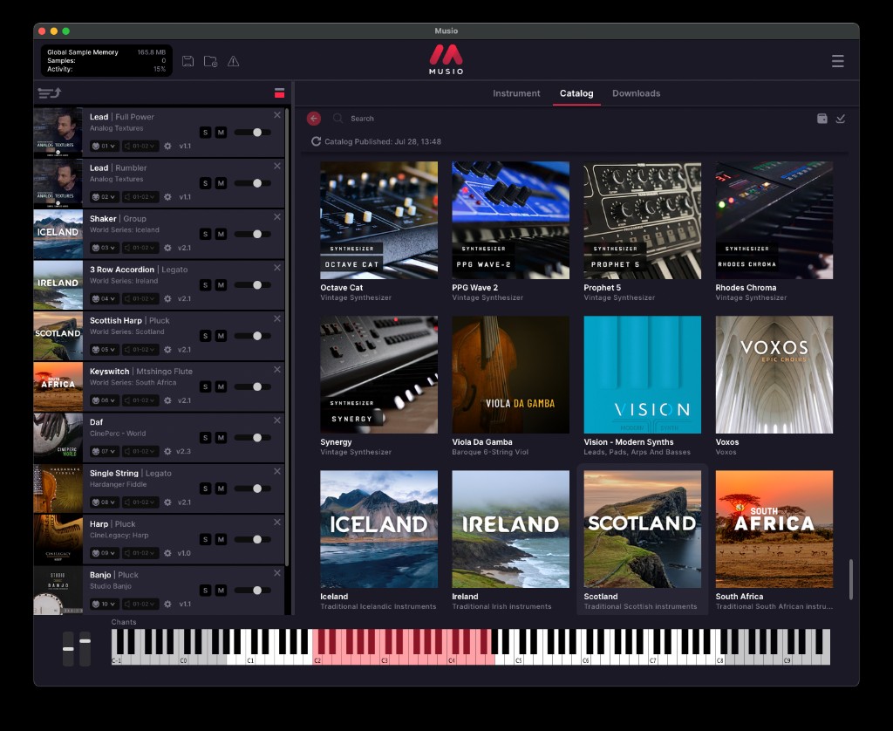This screenshot has width=893, height=731.
Task: Open the Prophet 5 catalog entry
Action: (643, 231)
